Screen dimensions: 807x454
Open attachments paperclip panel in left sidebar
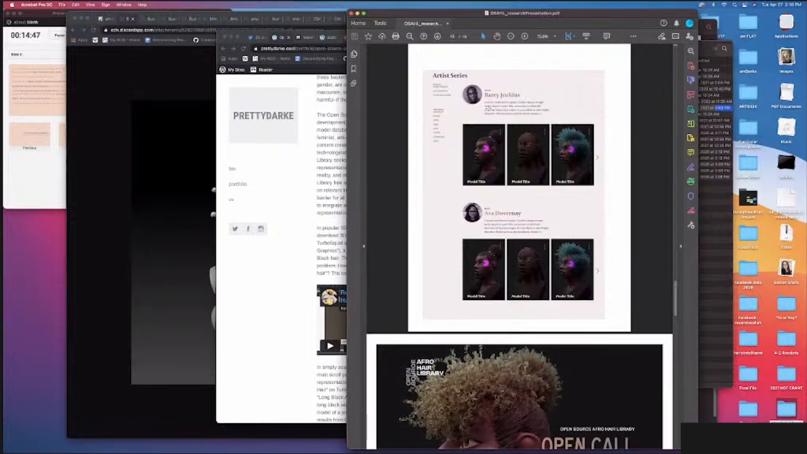click(354, 83)
